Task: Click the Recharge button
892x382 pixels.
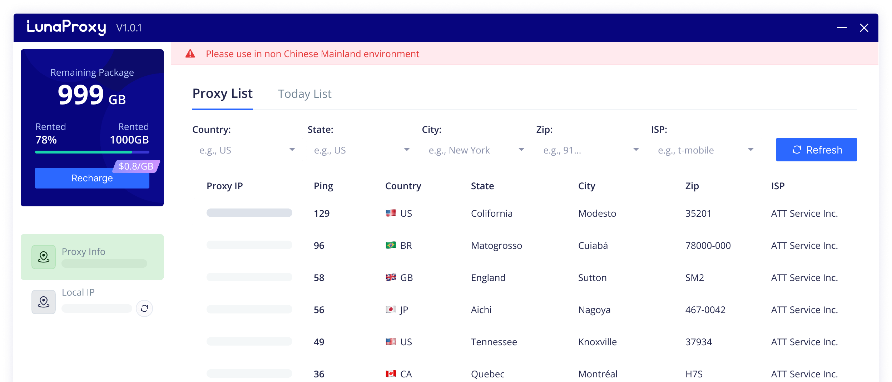Action: (x=92, y=178)
